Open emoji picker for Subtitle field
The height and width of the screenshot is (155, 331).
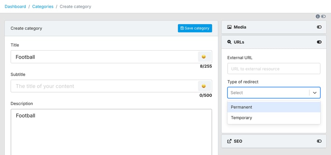pyautogui.click(x=204, y=86)
